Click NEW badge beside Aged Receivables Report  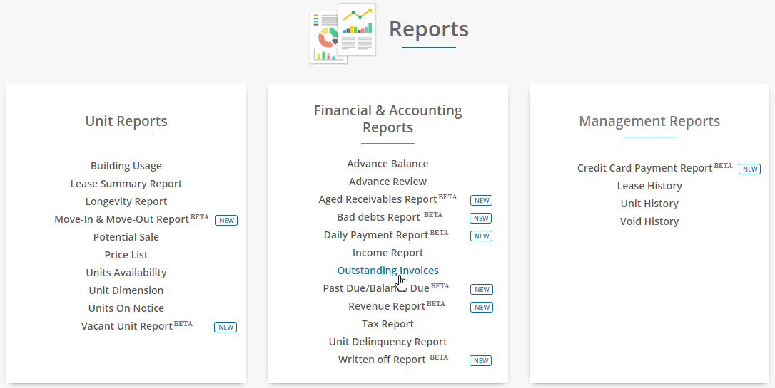(482, 201)
